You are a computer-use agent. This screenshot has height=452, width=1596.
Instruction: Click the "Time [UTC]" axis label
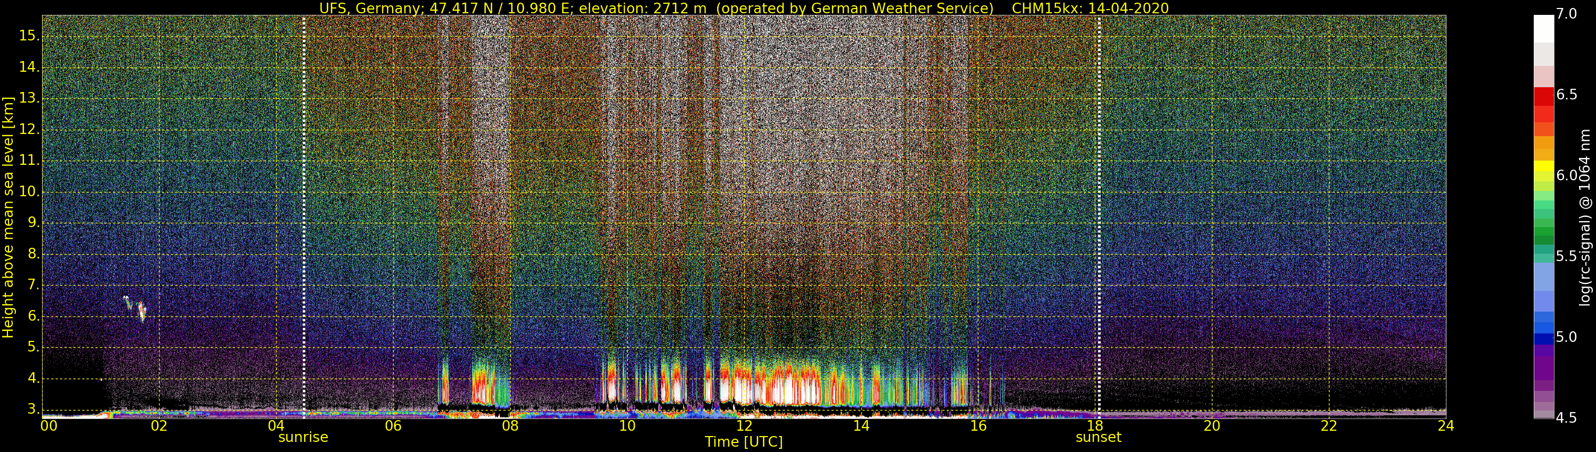click(744, 441)
